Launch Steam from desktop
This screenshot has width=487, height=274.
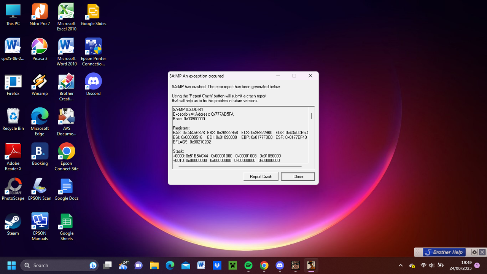13,224
